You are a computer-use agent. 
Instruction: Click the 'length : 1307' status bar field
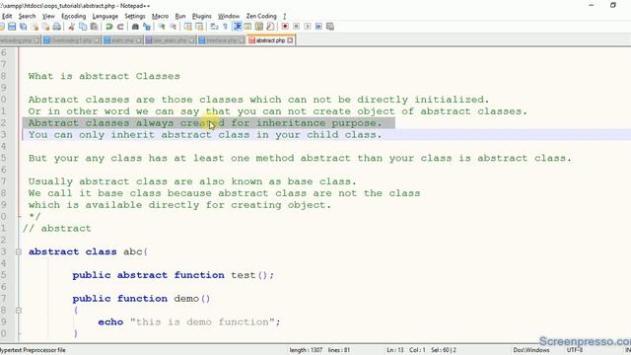[x=306, y=350]
